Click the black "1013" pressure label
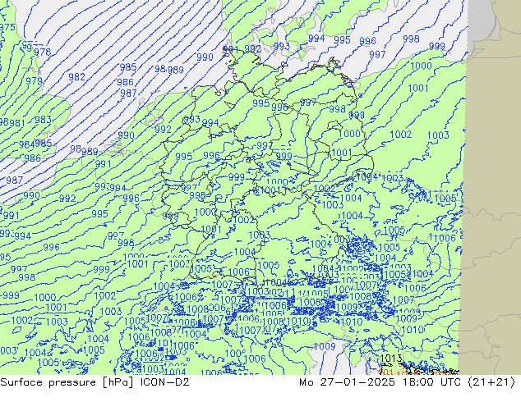Viewport: 521px width, 402px height. [391, 359]
